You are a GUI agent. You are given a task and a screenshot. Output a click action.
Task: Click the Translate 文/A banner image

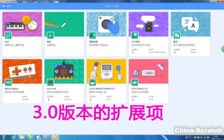point(191,24)
